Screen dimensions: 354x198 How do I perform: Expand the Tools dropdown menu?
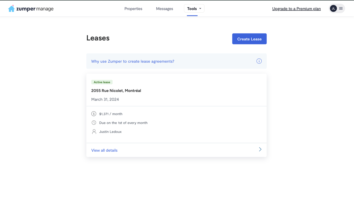tap(194, 9)
